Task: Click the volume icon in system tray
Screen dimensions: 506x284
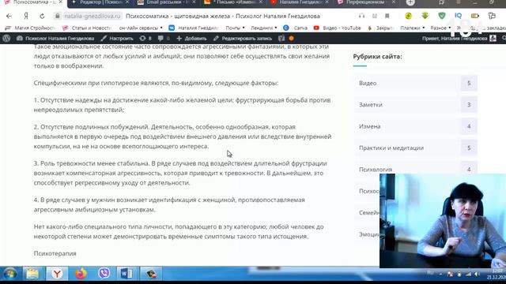Action: pyautogui.click(x=477, y=274)
